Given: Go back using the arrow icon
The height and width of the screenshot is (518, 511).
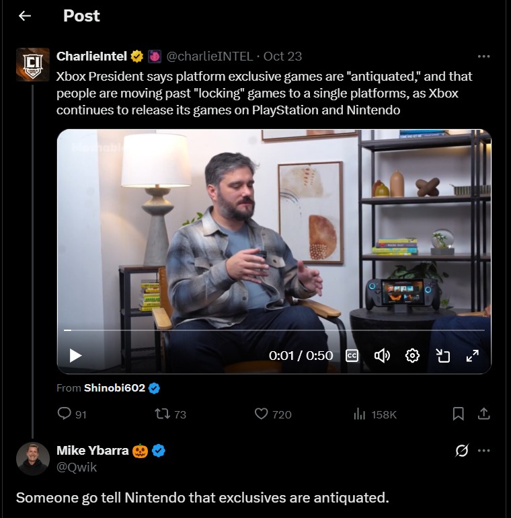Looking at the screenshot, I should click(25, 16).
